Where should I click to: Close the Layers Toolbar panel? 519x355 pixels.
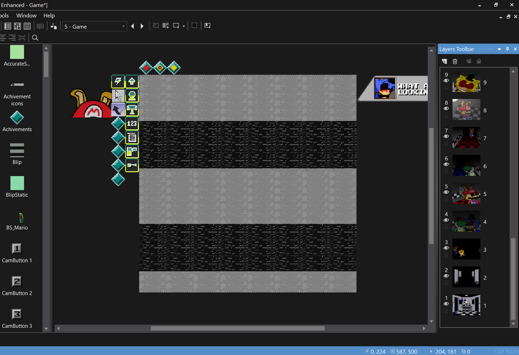point(515,49)
